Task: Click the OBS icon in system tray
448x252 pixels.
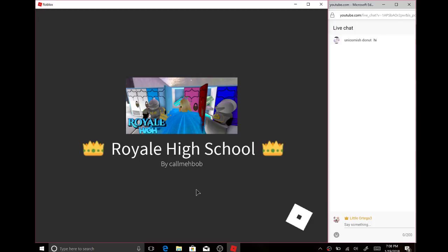Action: pyautogui.click(x=329, y=248)
